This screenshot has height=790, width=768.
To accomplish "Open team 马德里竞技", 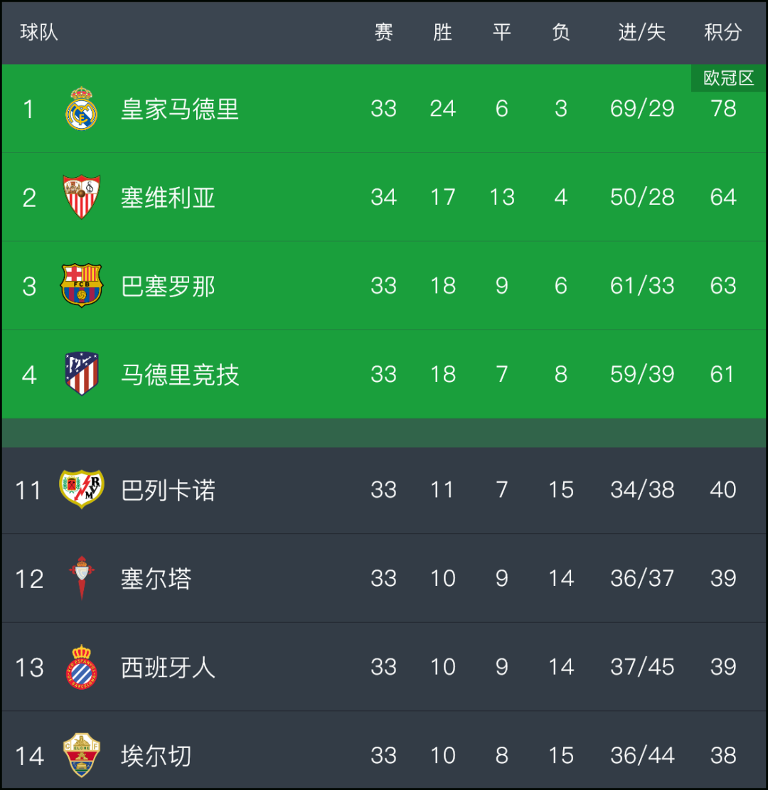I will click(179, 375).
